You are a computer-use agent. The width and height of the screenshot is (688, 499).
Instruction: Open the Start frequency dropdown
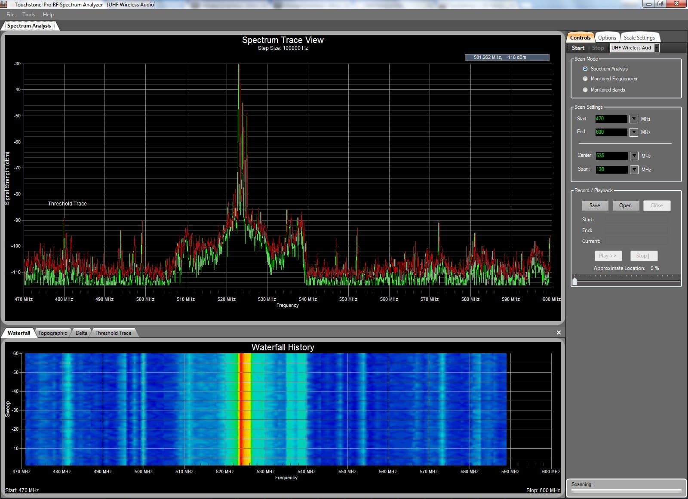click(633, 119)
